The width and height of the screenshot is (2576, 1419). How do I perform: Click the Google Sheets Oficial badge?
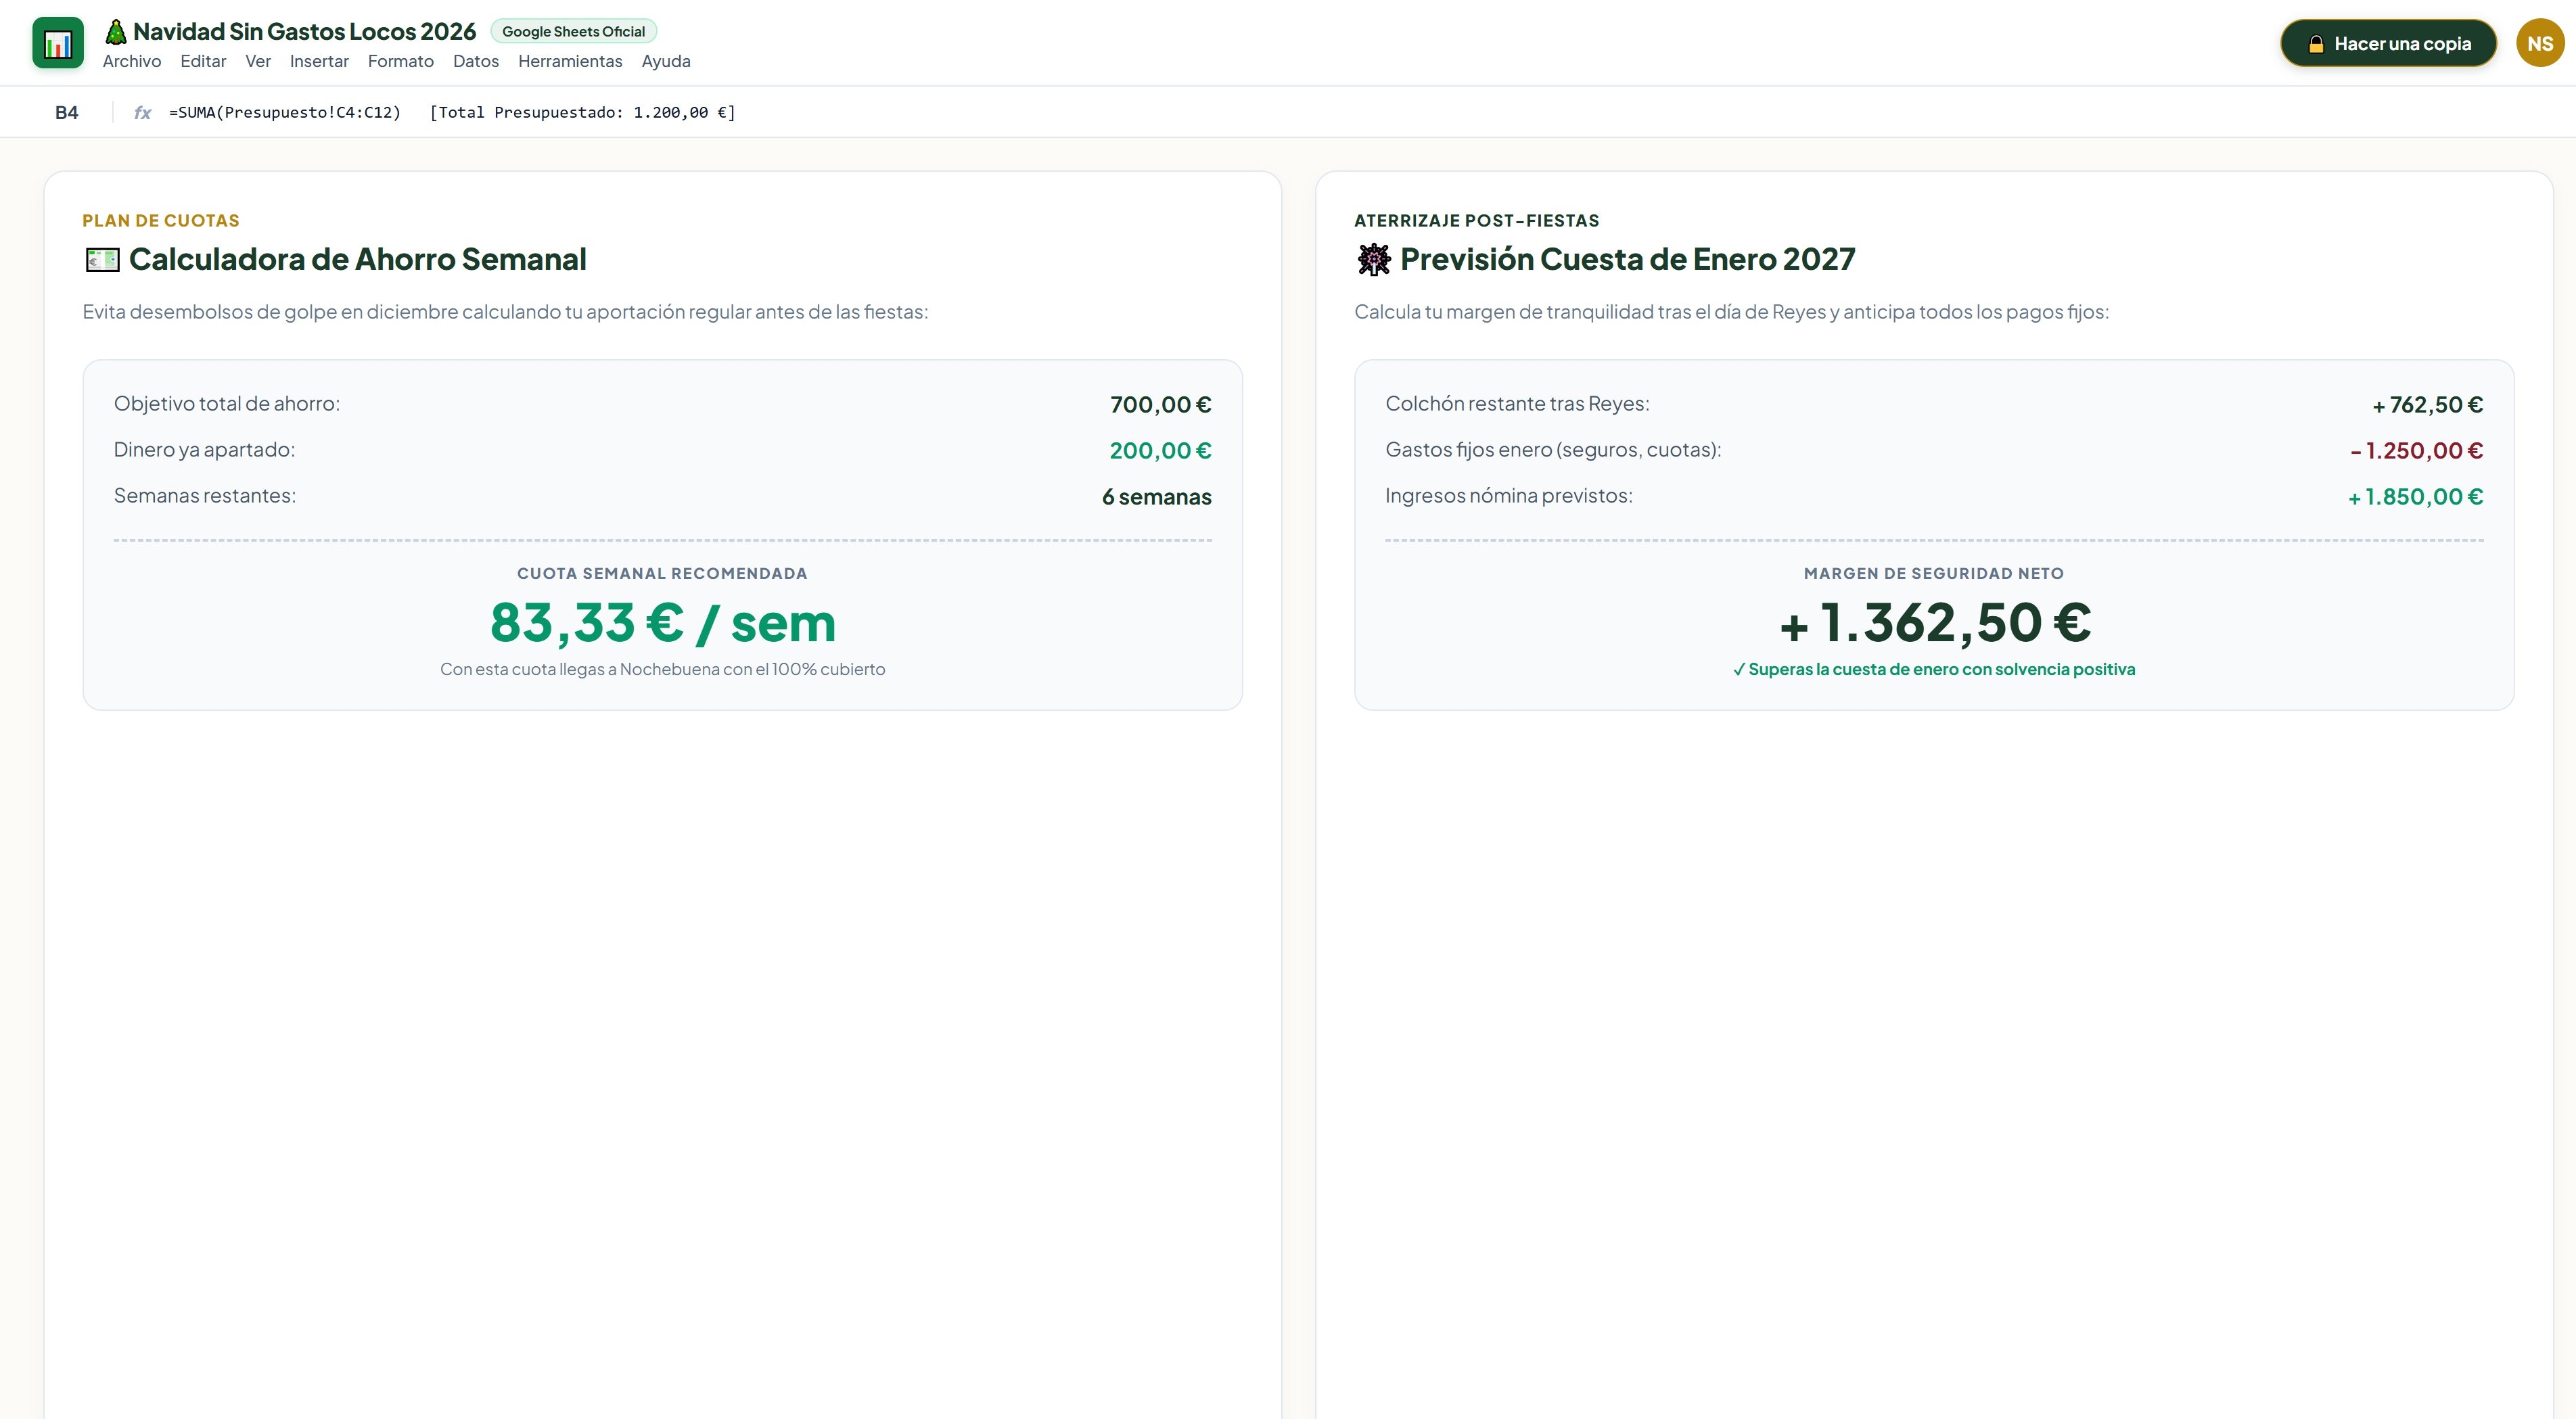(x=573, y=31)
